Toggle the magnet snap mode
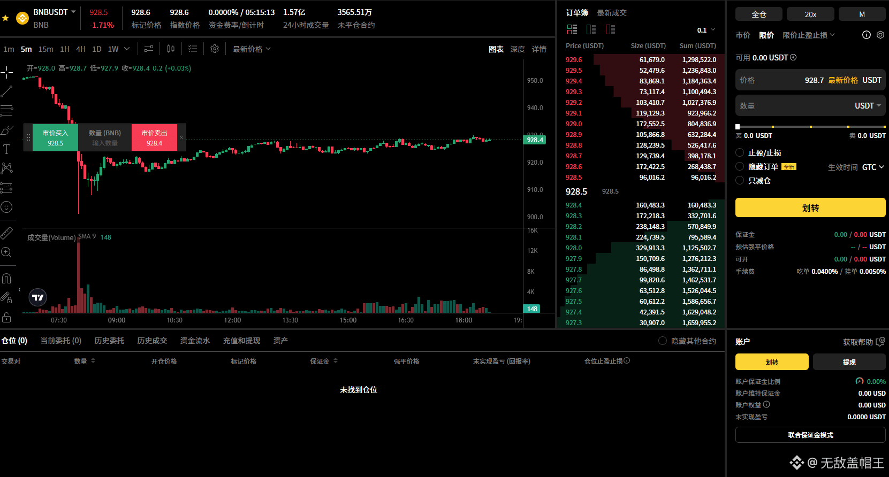The height and width of the screenshot is (477, 889). 6,278
